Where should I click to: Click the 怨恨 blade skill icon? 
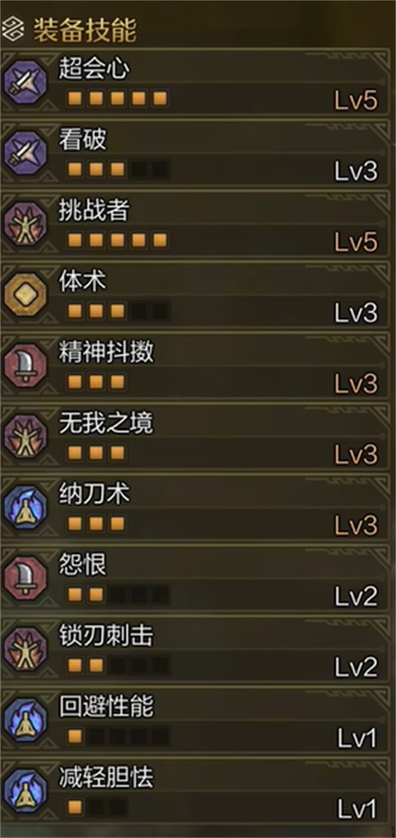point(25,579)
